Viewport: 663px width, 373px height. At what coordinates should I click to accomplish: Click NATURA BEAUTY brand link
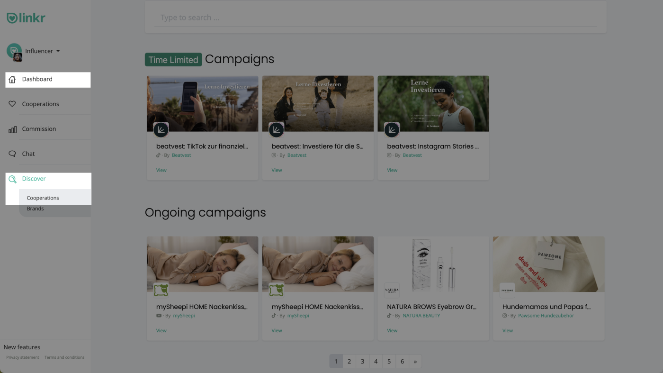tap(421, 316)
